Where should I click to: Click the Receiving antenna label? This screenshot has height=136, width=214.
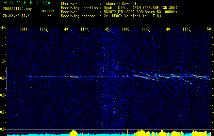[78, 16]
